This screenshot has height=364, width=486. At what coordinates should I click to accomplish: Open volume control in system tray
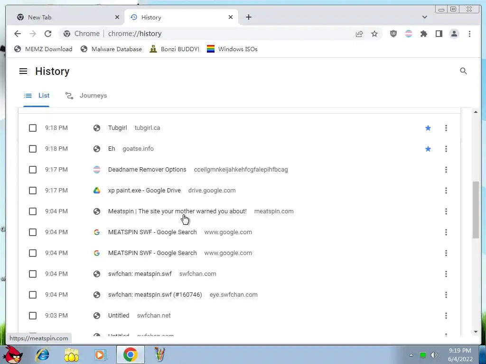point(435,355)
